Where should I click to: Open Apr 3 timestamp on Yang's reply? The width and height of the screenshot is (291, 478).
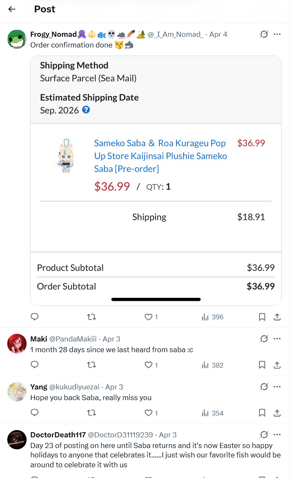click(114, 387)
